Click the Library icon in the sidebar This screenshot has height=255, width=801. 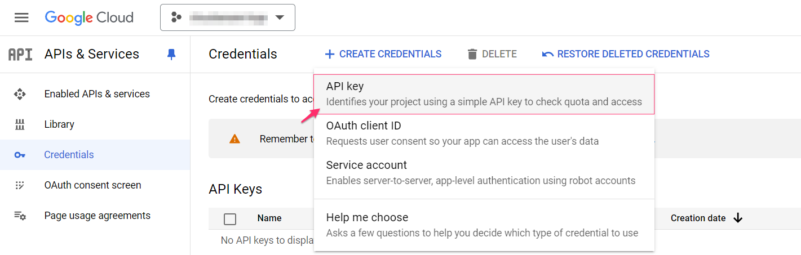coord(20,124)
